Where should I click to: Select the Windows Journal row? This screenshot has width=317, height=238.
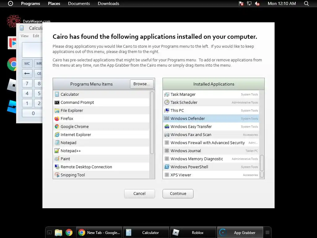tap(211, 151)
